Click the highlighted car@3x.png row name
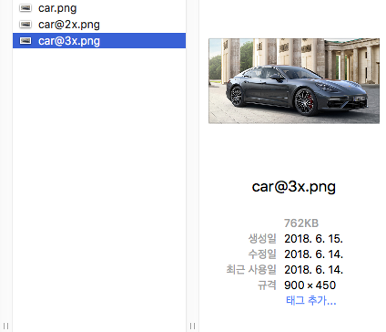This screenshot has width=386, height=332. 69,41
